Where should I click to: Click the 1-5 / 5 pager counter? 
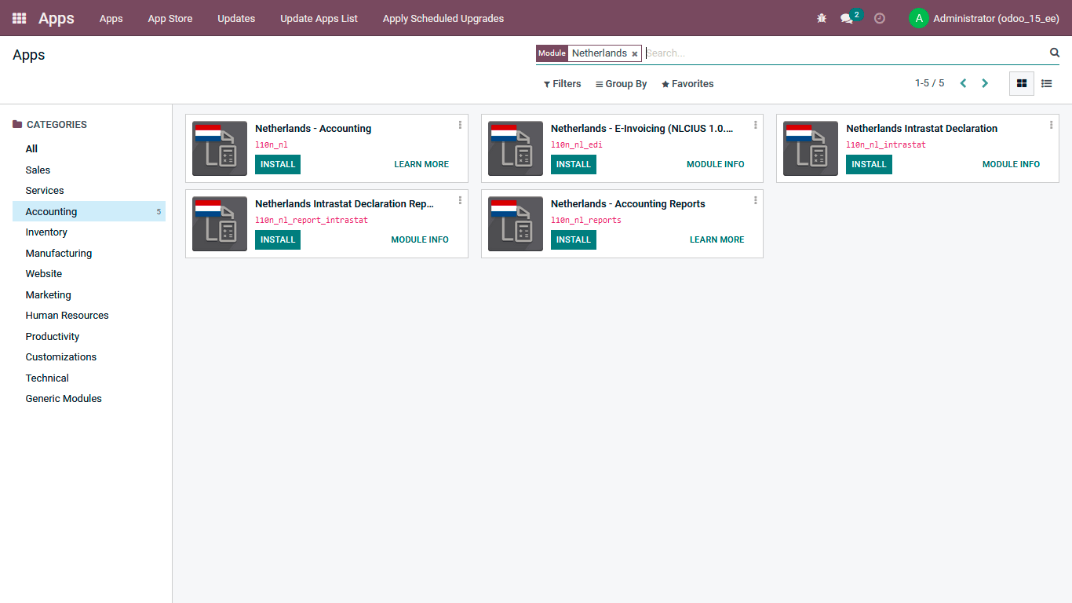(x=929, y=83)
